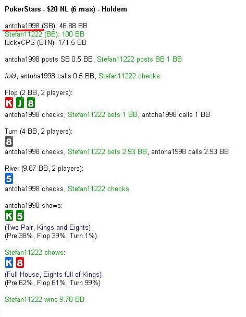Screen dimensions: 246x317
Task: Click the gray 8 turn card
Action: 9,142
